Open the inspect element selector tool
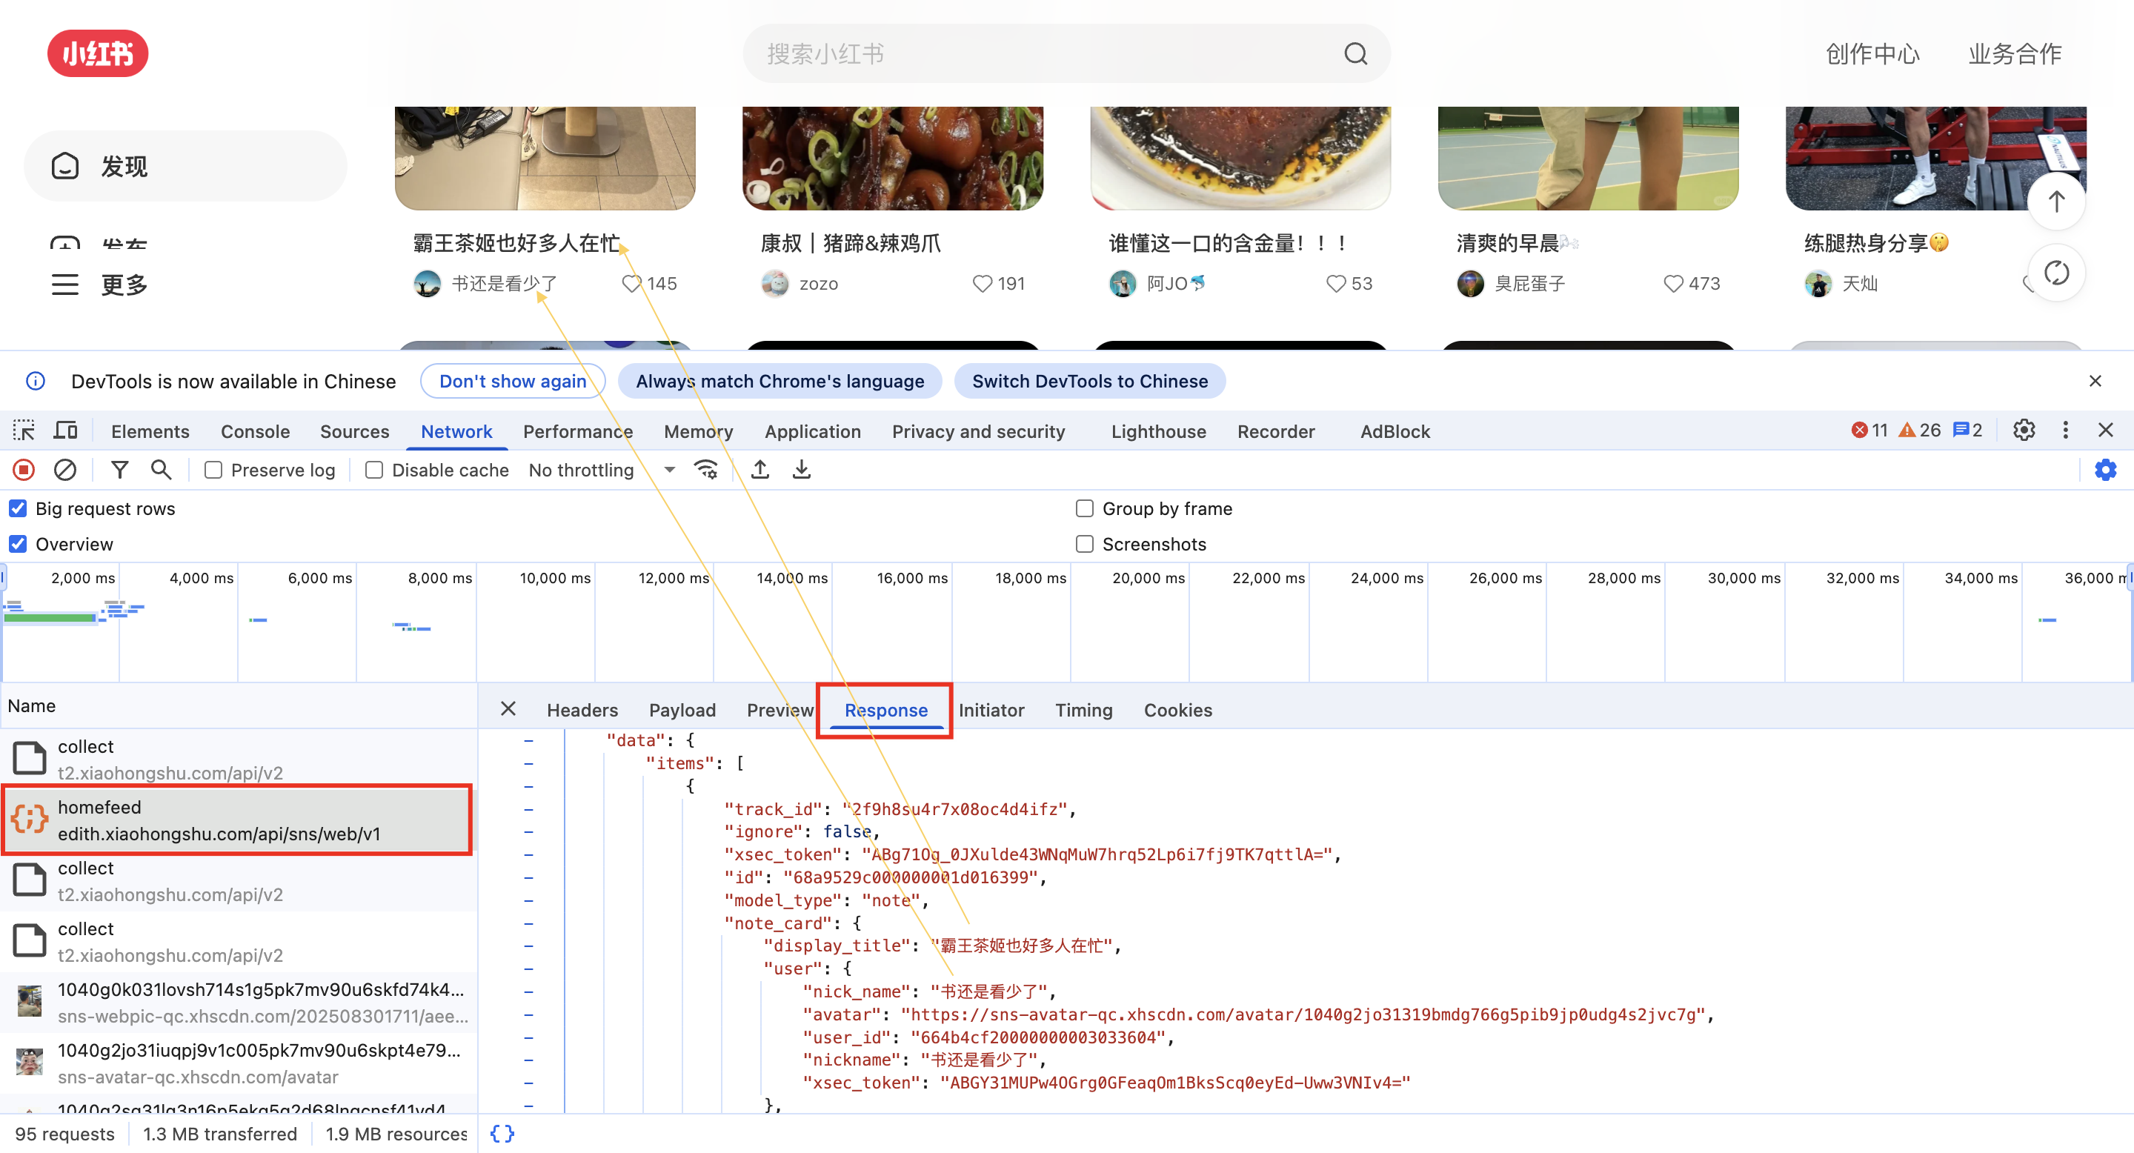 [x=24, y=431]
